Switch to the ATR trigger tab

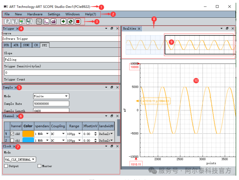(x=15, y=45)
